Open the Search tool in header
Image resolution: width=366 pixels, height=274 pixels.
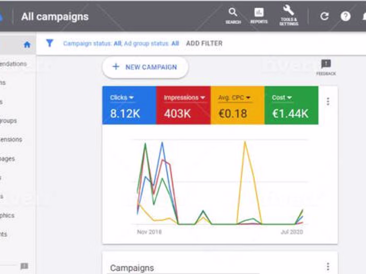[x=233, y=16]
